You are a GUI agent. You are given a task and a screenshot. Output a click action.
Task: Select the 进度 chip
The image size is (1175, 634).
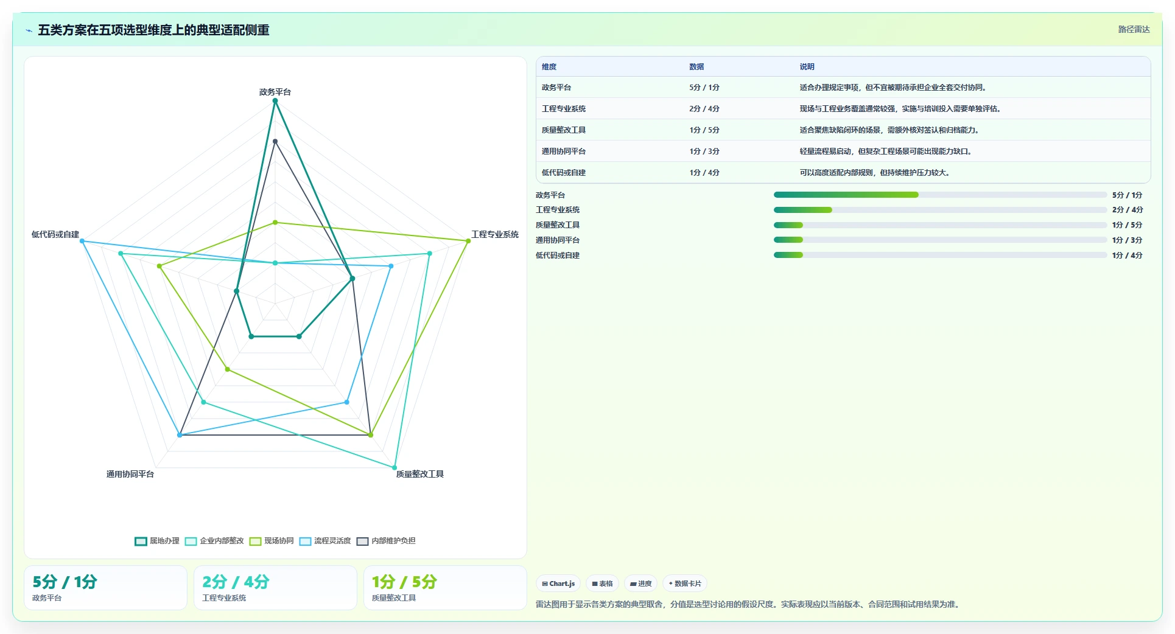click(640, 583)
